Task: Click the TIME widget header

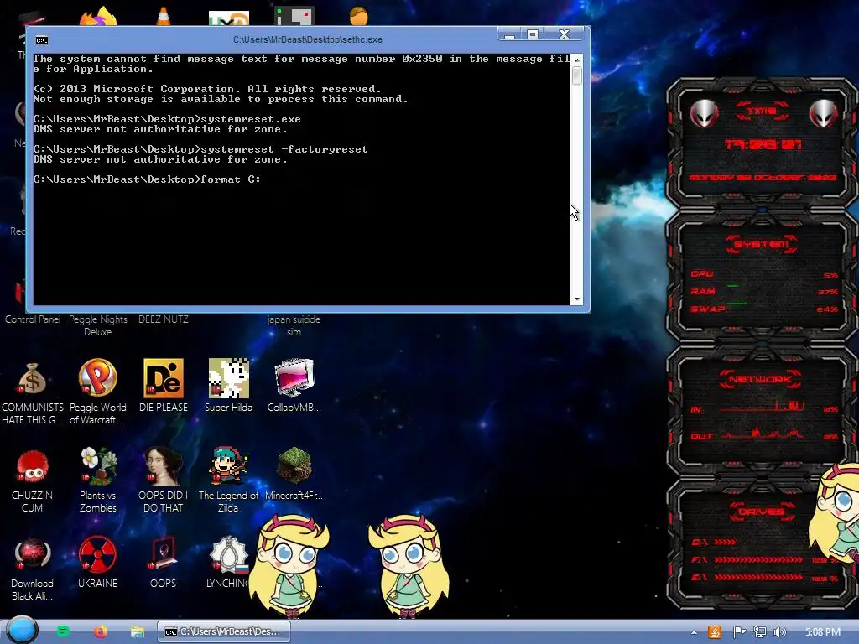Action: (762, 112)
